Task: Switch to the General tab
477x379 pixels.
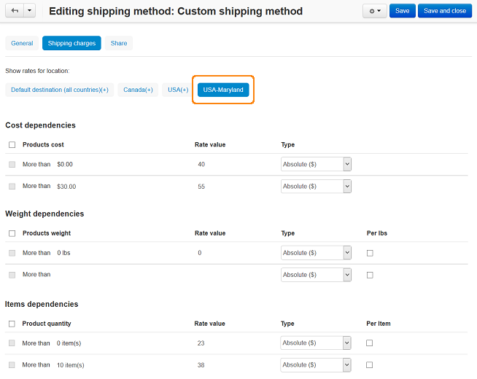Action: [x=22, y=43]
